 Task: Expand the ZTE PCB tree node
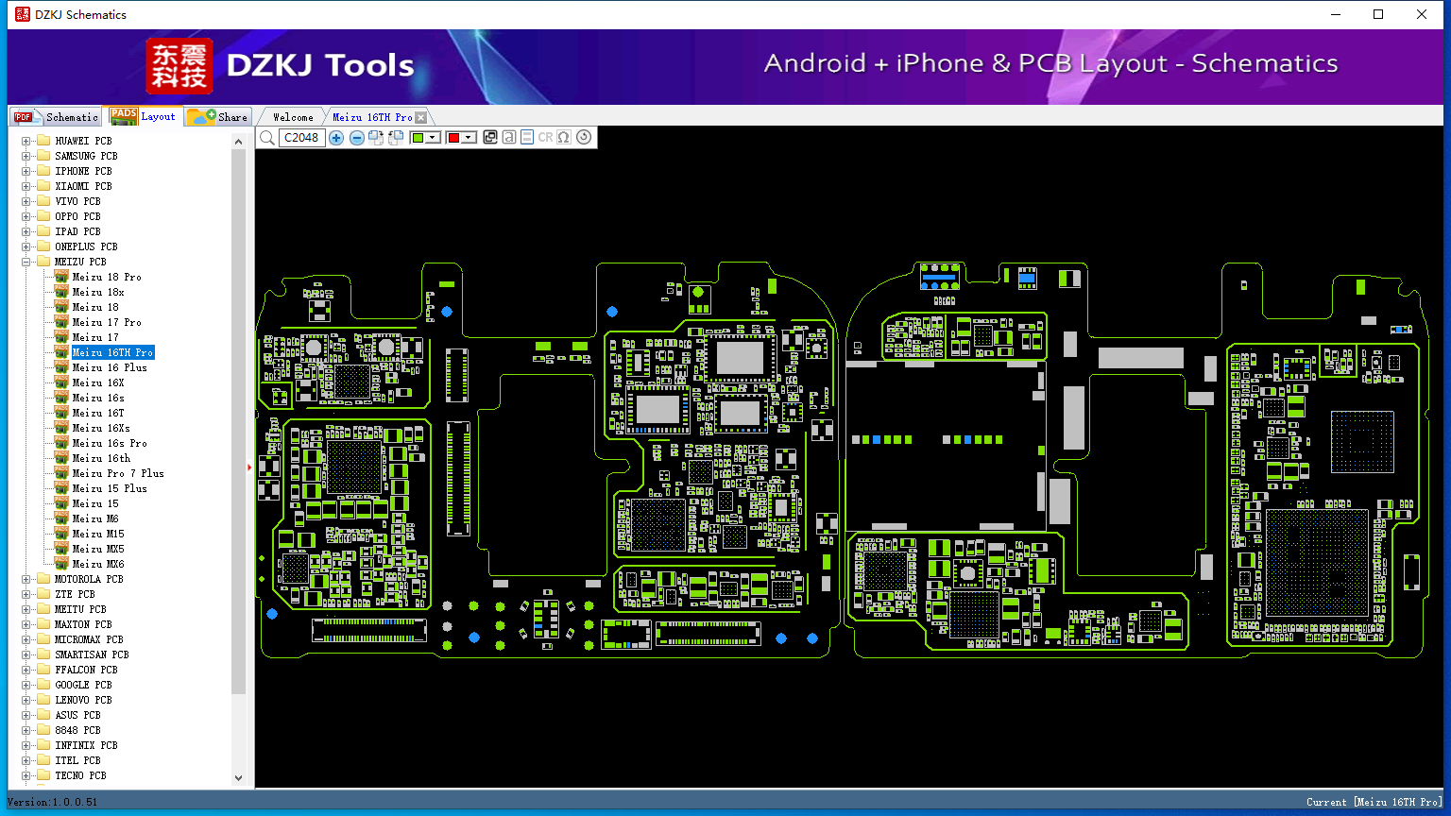click(26, 594)
